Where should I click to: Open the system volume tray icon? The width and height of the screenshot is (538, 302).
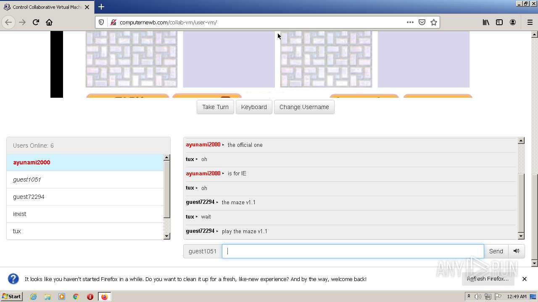[x=478, y=297]
